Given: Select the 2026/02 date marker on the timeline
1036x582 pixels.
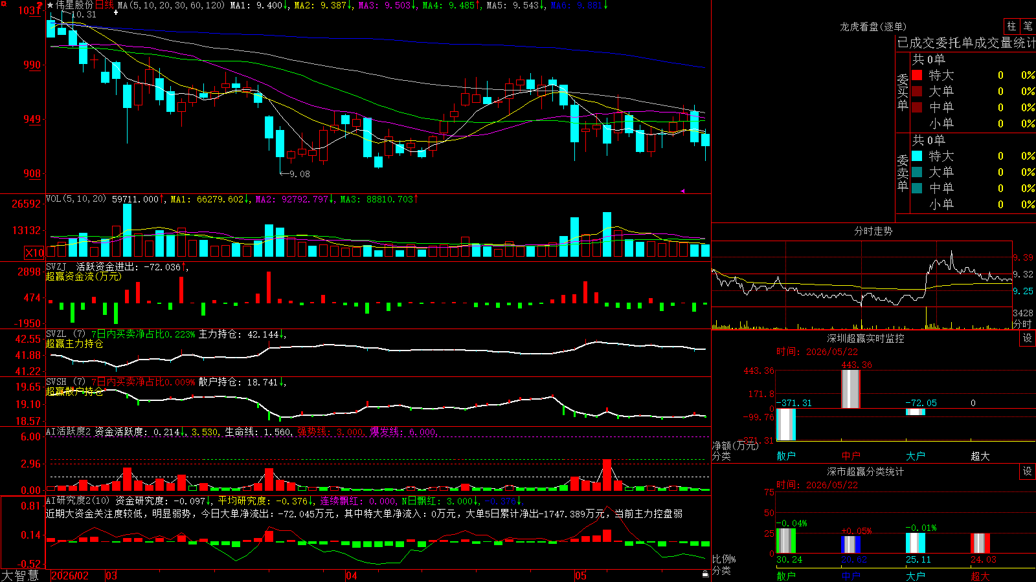Looking at the screenshot, I should [x=70, y=576].
